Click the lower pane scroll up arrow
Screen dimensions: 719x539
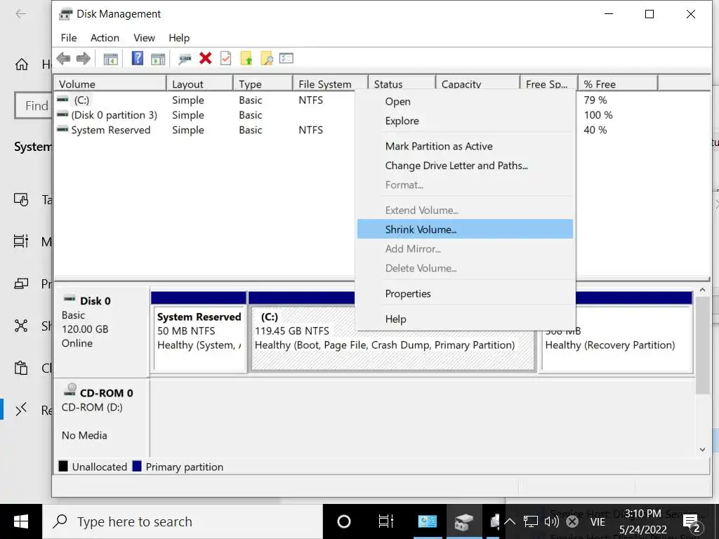click(x=702, y=290)
